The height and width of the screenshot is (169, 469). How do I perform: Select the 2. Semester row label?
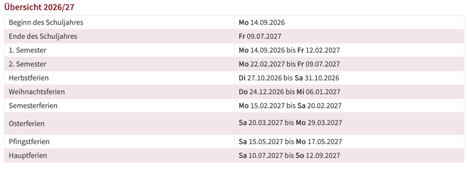click(27, 64)
